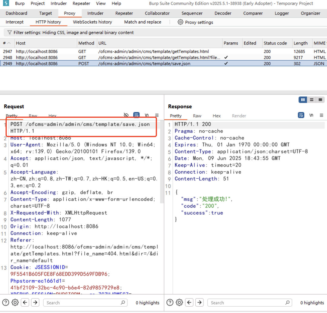Click the Response search input field
This screenshot has width=327, height=313.
point(249,302)
